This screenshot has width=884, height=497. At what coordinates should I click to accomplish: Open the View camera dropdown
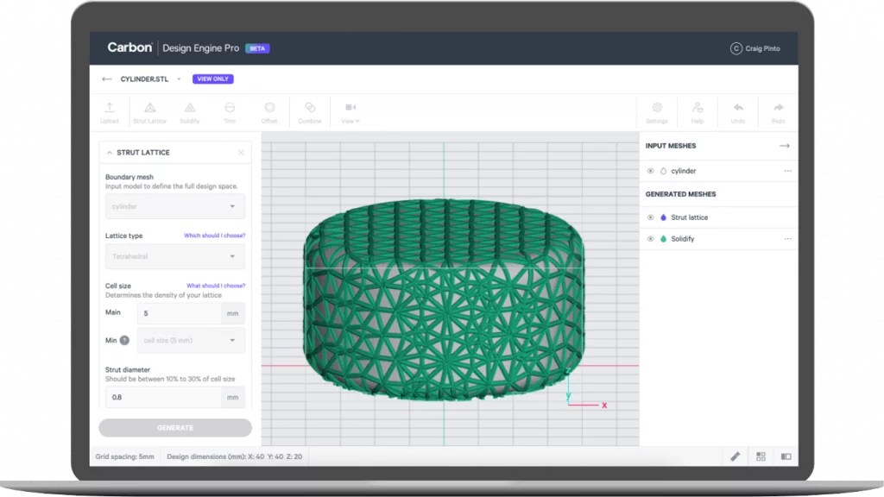[350, 112]
